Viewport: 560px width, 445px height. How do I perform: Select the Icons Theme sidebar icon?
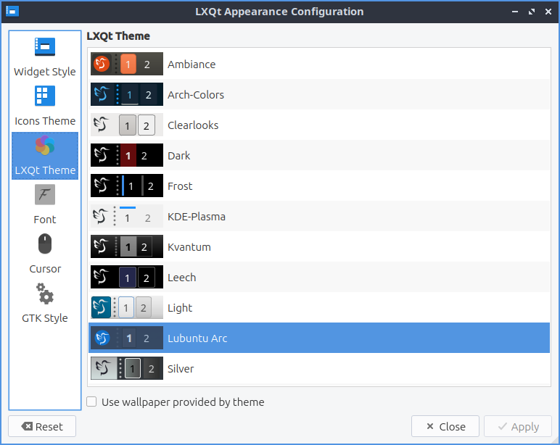click(x=45, y=96)
